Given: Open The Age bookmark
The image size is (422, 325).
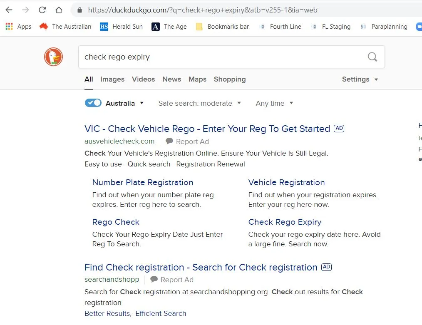Looking at the screenshot, I should (169, 27).
